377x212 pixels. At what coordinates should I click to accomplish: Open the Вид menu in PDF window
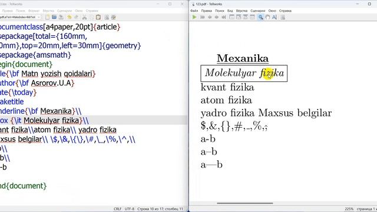(x=230, y=11)
